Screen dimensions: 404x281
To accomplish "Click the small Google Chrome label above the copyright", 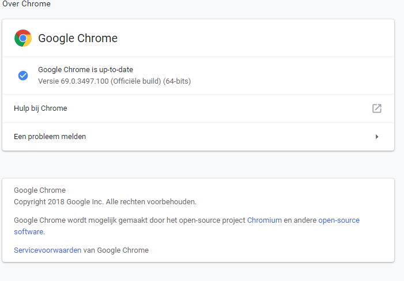I will 40,190.
